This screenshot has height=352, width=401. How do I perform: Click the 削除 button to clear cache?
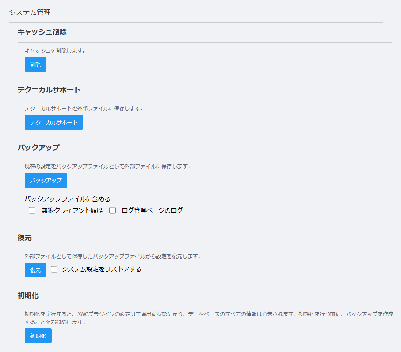[35, 64]
